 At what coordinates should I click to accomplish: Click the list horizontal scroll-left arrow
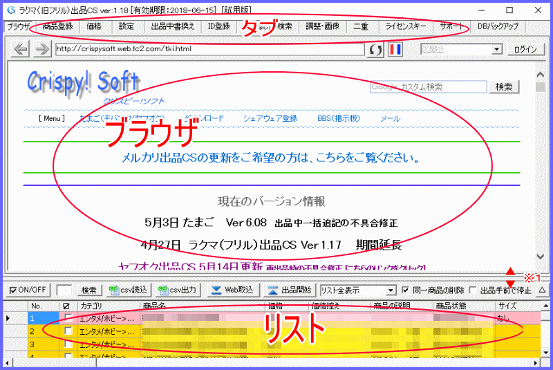point(7,362)
